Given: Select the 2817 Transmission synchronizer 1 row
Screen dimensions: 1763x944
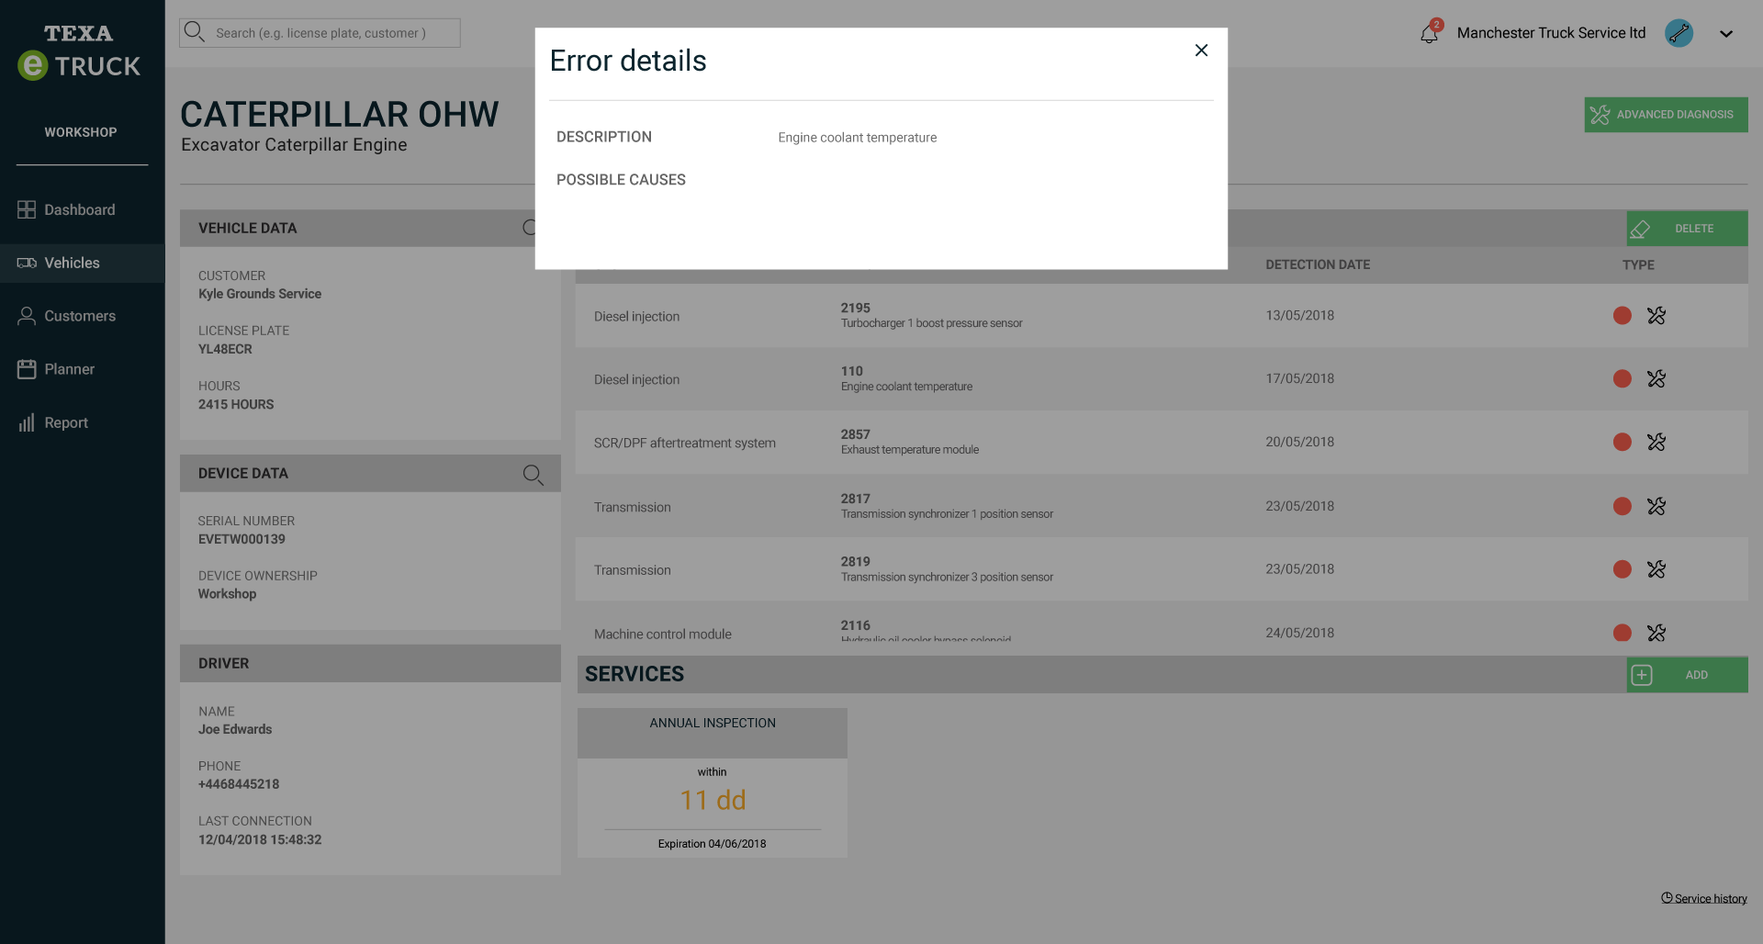Looking at the screenshot, I should click(1162, 506).
